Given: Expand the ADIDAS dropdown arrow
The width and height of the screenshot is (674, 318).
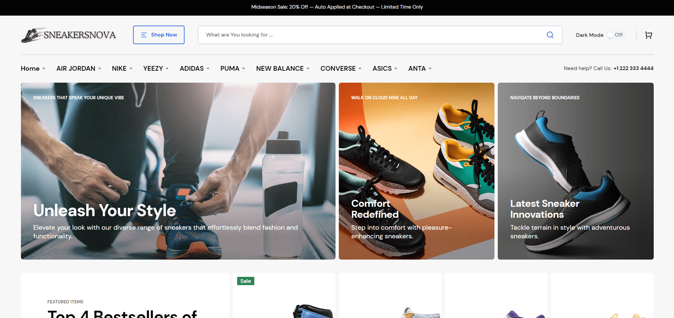Looking at the screenshot, I should (x=208, y=69).
